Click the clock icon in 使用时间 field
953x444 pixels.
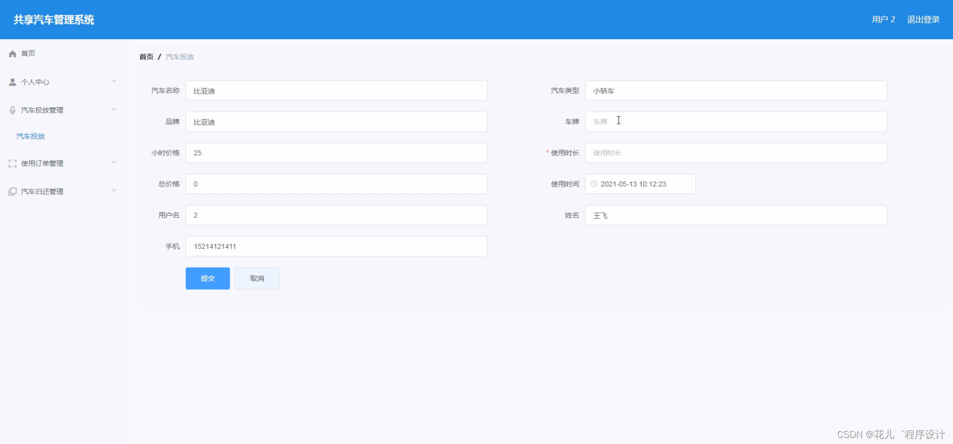click(x=594, y=184)
